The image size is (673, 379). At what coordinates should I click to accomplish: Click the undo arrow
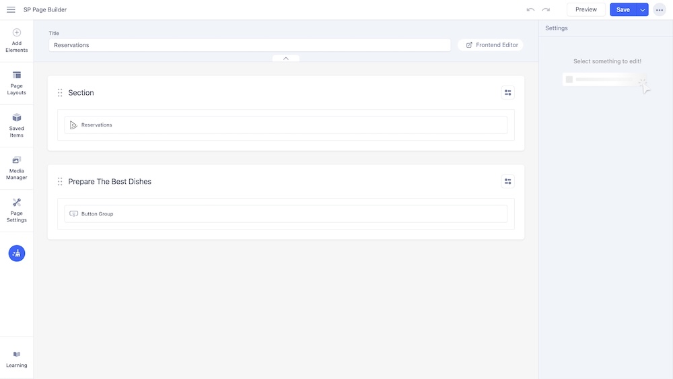(530, 9)
